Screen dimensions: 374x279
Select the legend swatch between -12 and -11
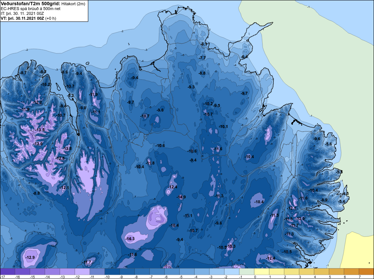coord(82,272)
